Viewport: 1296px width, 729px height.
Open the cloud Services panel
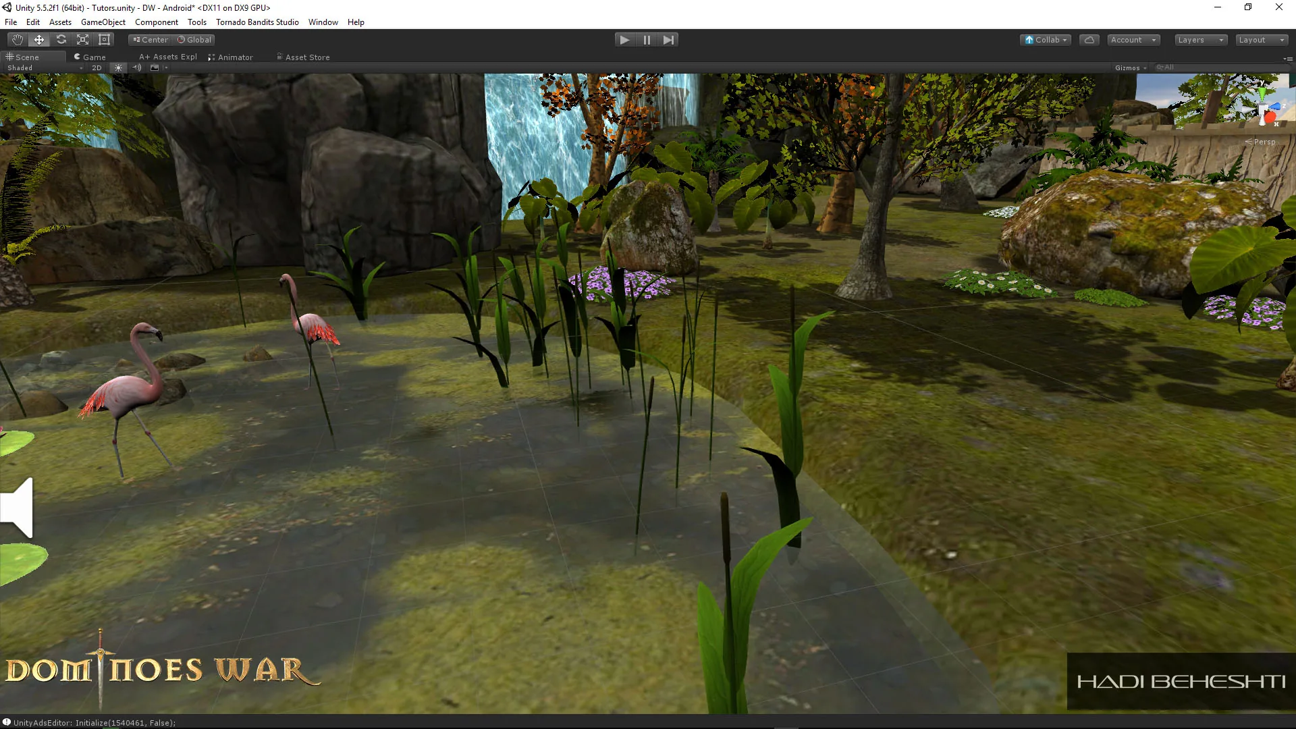click(1089, 40)
